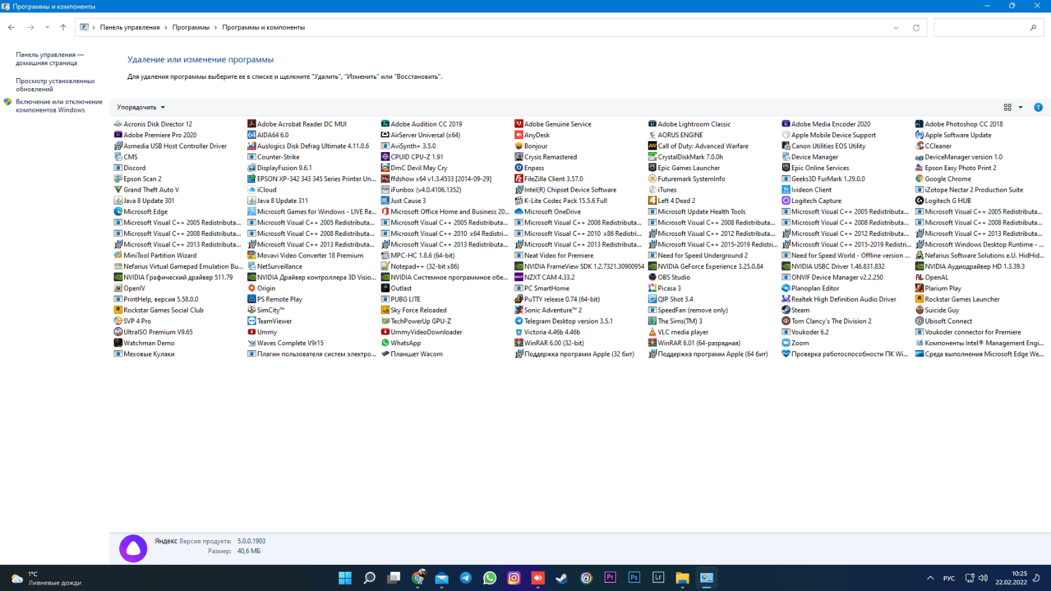The image size is (1051, 591).
Task: Click the control panel search field
Action: tap(988, 27)
